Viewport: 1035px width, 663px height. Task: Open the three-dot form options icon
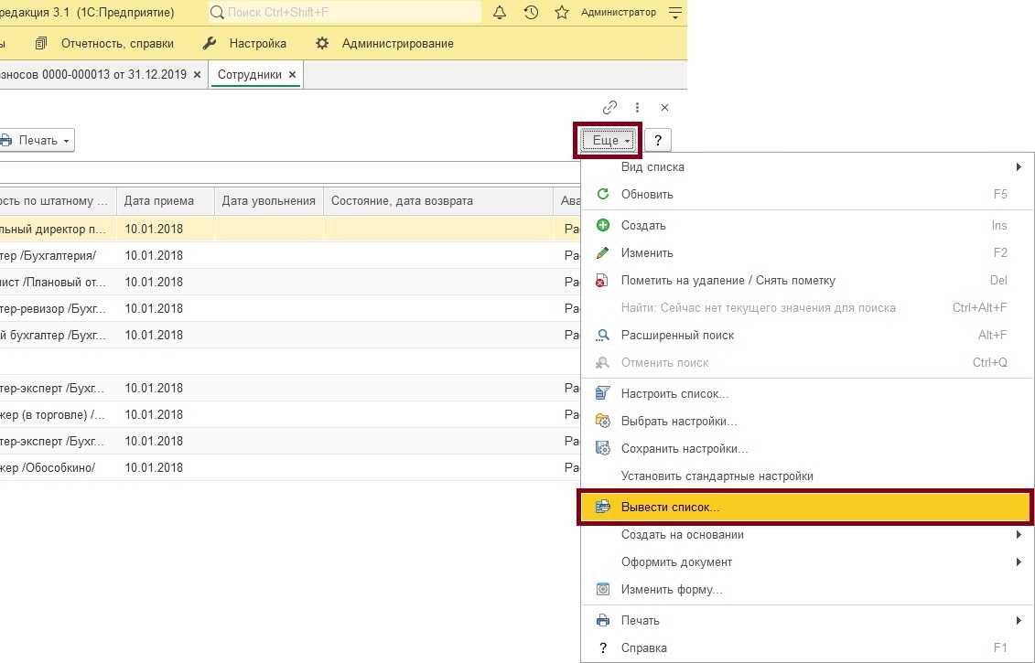(x=638, y=108)
